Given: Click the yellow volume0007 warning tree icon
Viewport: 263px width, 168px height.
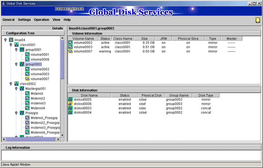Looking at the screenshot, I should point(27,79).
